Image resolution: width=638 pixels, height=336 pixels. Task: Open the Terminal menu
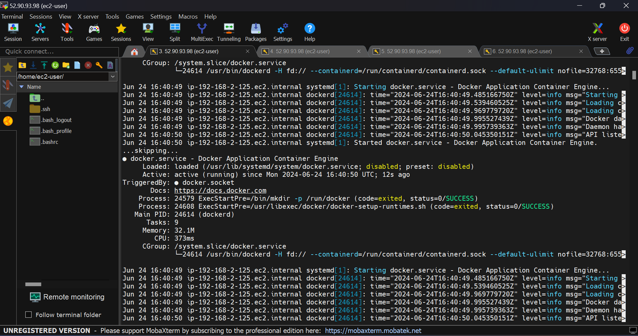(x=12, y=16)
